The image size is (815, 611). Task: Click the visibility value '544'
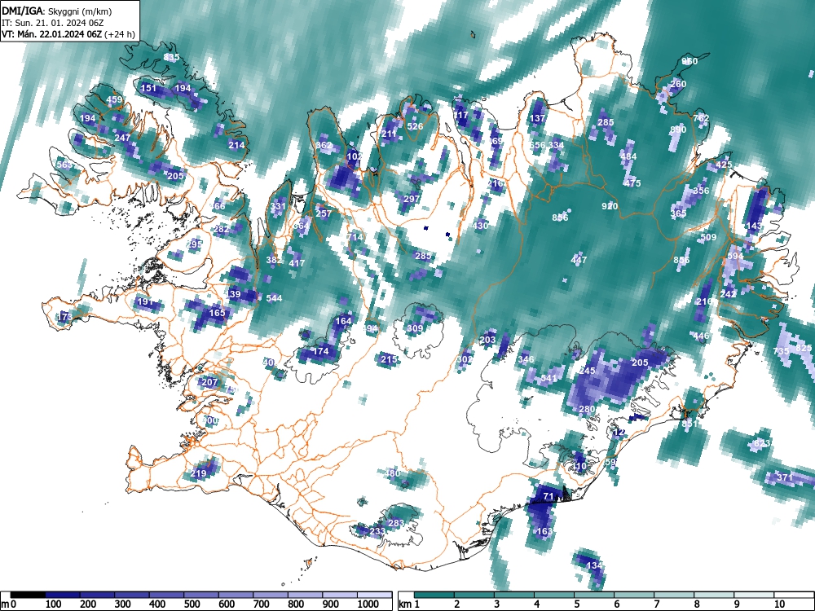pos(274,298)
